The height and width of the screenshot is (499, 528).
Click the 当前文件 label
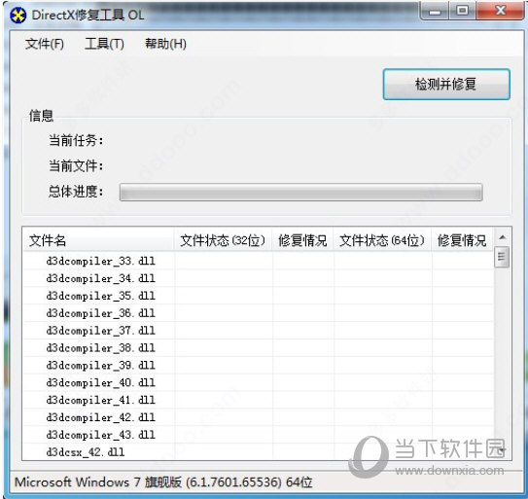click(x=76, y=165)
